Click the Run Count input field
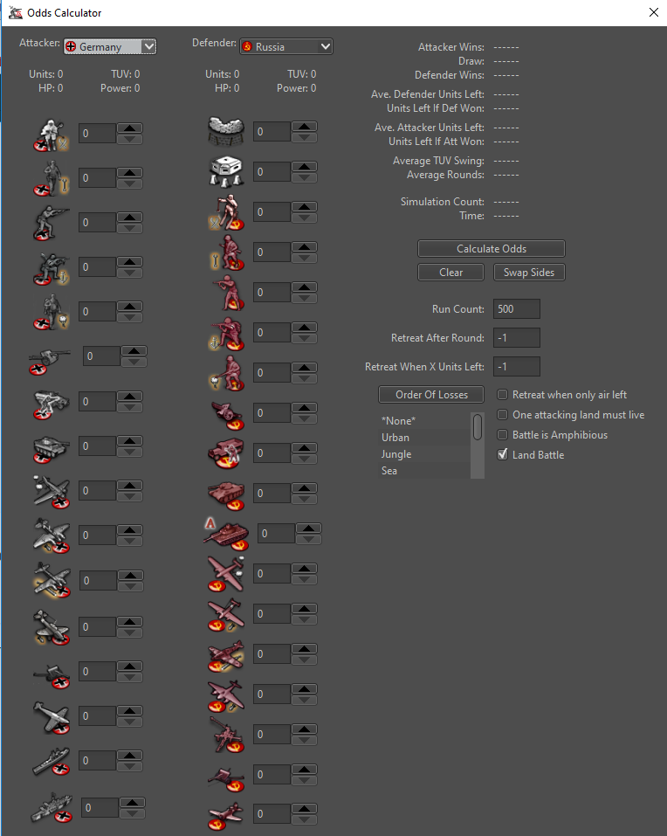This screenshot has width=667, height=836. pos(517,308)
